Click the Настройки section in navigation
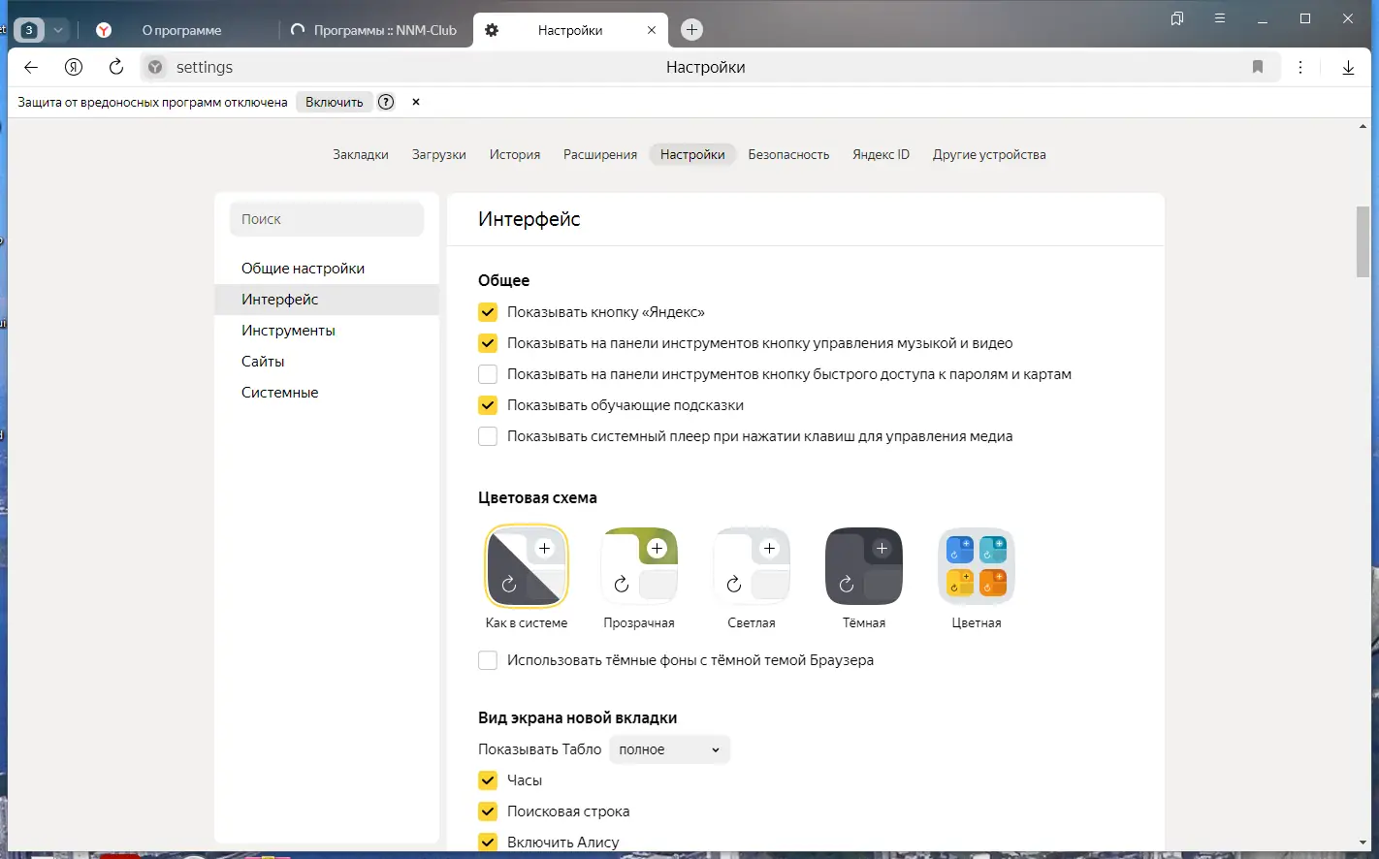Image resolution: width=1379 pixels, height=859 pixels. pyautogui.click(x=692, y=154)
